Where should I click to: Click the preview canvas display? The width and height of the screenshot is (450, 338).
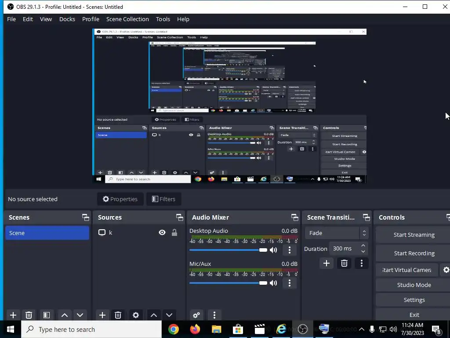229,106
